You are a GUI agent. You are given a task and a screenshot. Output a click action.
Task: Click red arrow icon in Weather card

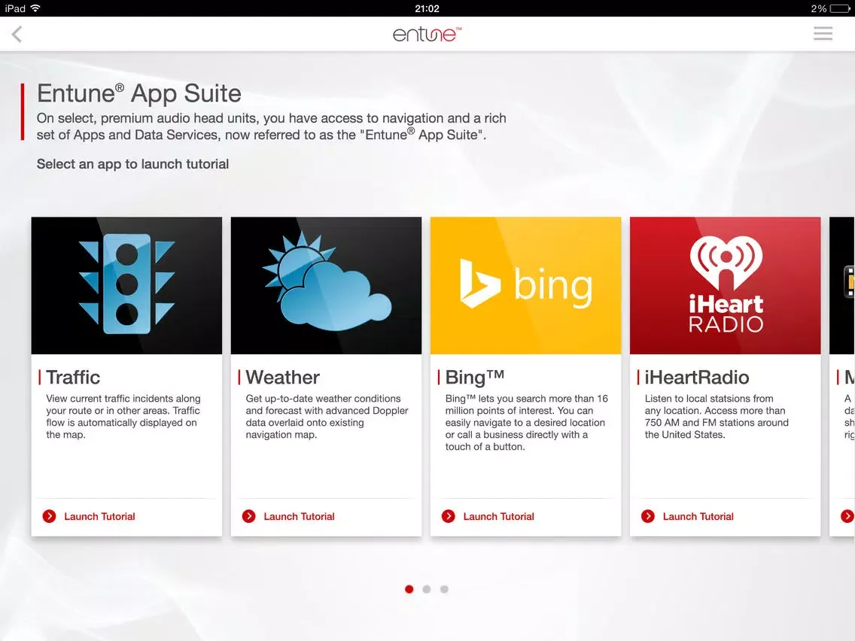(x=248, y=516)
